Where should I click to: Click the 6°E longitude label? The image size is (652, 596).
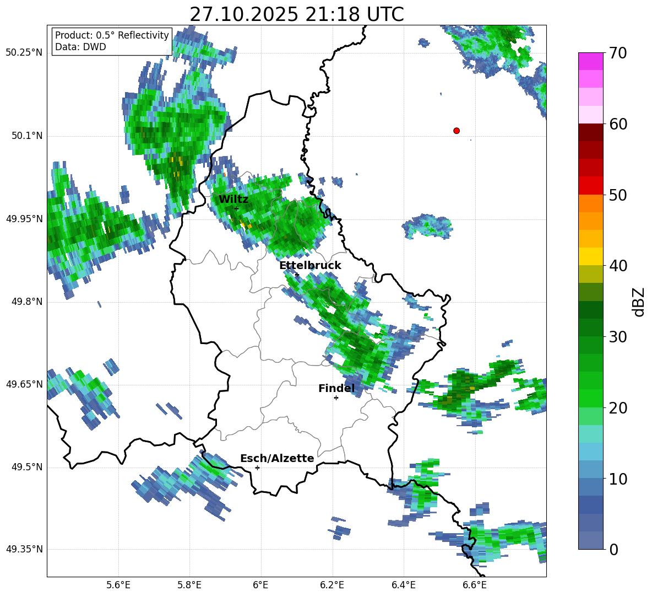[260, 585]
